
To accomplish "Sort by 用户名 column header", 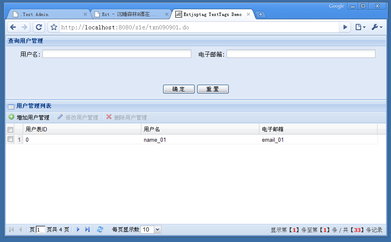I will click(x=200, y=129).
